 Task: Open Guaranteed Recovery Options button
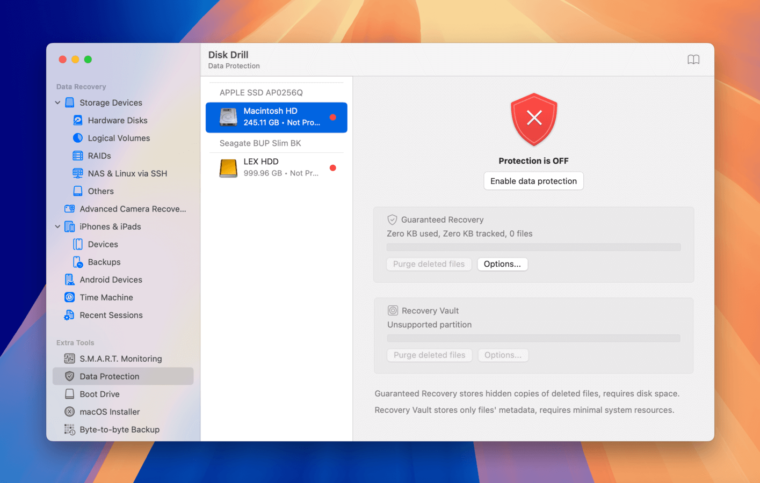[x=502, y=264]
